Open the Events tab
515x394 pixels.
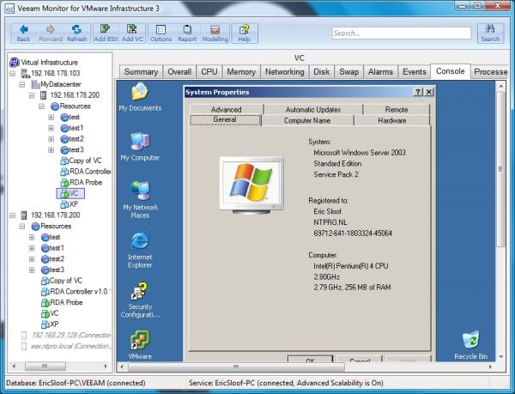pyautogui.click(x=415, y=72)
